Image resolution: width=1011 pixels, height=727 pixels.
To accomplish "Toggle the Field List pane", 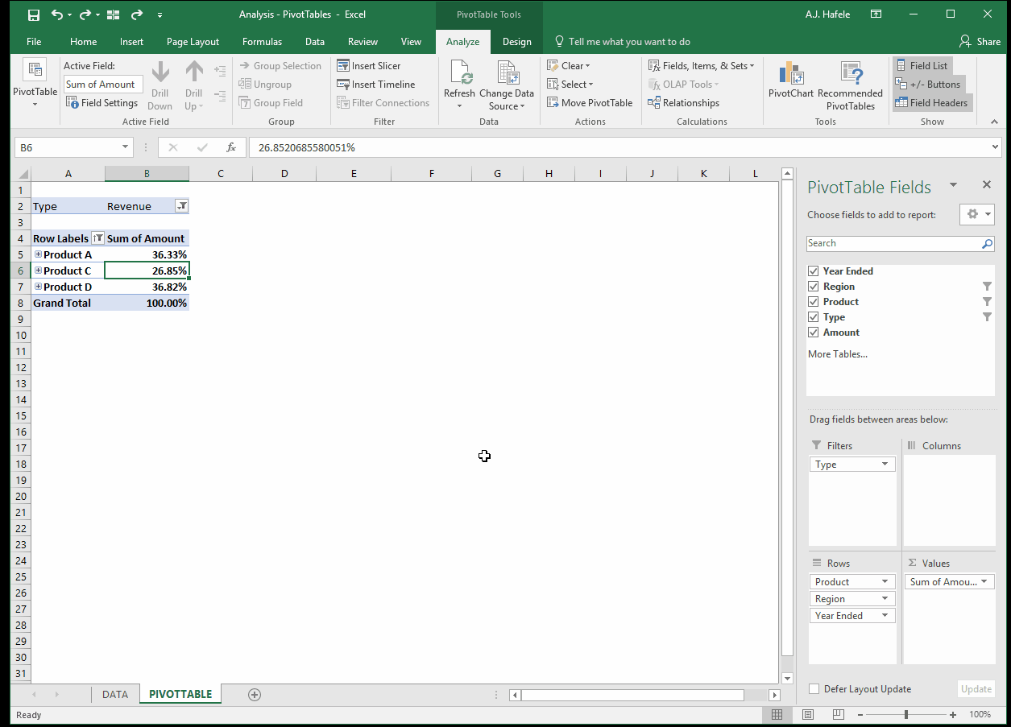I will [922, 66].
